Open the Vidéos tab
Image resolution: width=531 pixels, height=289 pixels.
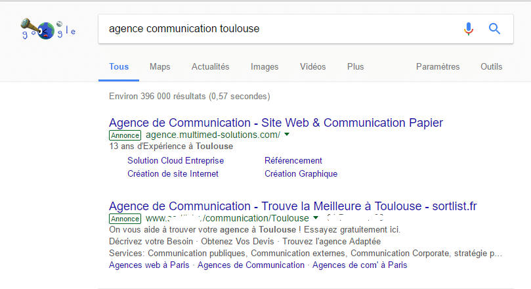(312, 67)
